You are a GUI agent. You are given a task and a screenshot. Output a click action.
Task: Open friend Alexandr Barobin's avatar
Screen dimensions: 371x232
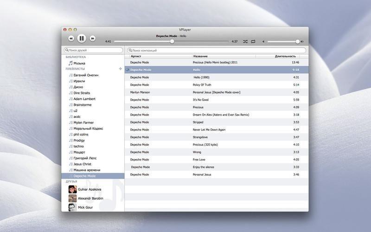coord(73,199)
